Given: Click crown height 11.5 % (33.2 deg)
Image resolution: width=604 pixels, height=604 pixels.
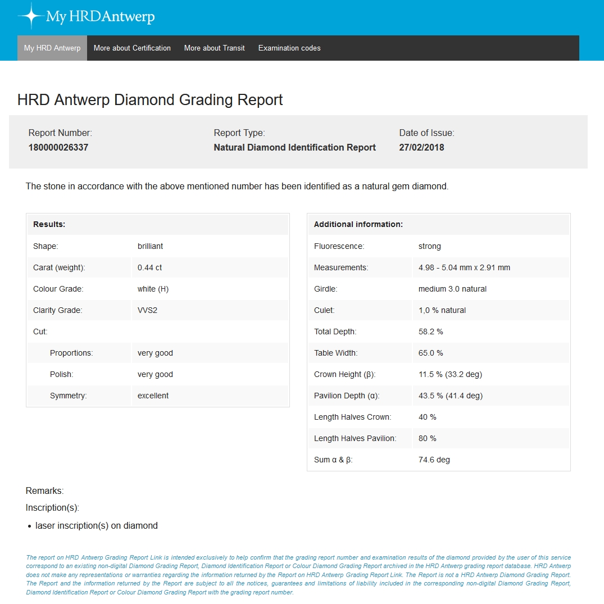Looking at the screenshot, I should pos(450,374).
